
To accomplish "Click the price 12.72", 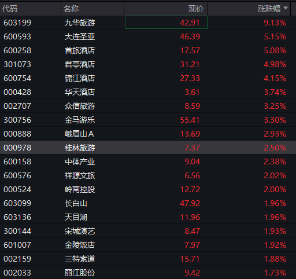I will pos(190,189).
